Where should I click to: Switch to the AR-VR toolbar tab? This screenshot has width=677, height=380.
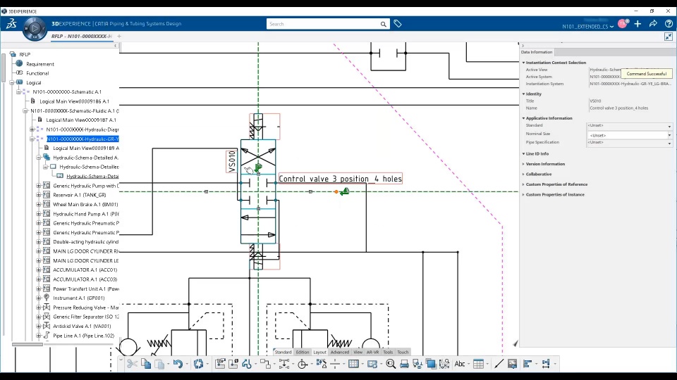tap(372, 352)
